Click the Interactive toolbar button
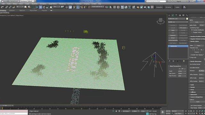This screenshot has height=115, width=205. 159,7
